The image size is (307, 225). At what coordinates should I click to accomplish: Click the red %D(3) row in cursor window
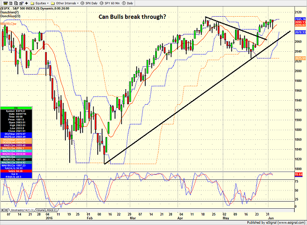(x=16, y=171)
